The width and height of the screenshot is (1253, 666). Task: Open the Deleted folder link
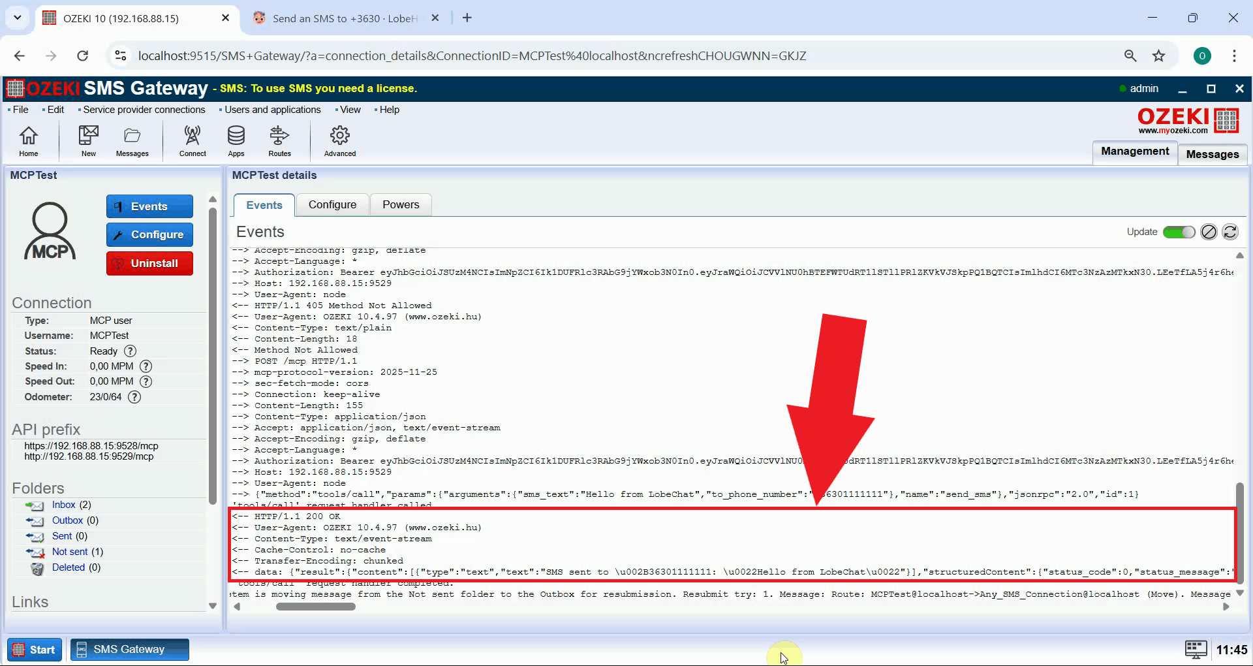pyautogui.click(x=69, y=567)
